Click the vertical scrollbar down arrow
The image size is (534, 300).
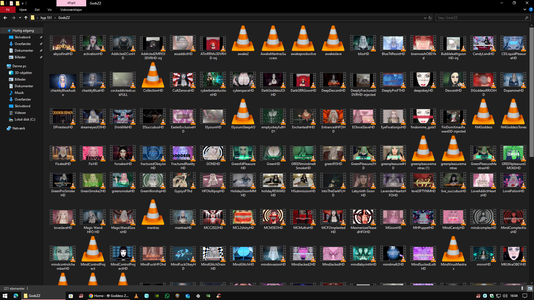531,283
